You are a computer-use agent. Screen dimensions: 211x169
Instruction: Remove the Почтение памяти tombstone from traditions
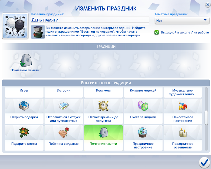(26, 60)
